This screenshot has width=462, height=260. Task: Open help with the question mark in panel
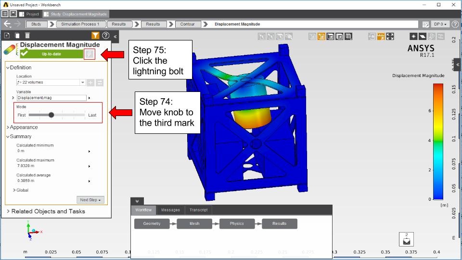point(105,36)
